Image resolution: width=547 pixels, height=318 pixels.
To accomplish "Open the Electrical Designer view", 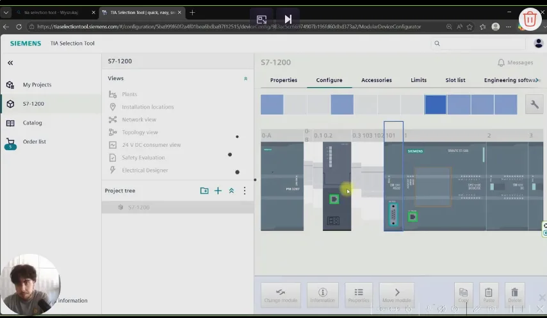I will [145, 171].
